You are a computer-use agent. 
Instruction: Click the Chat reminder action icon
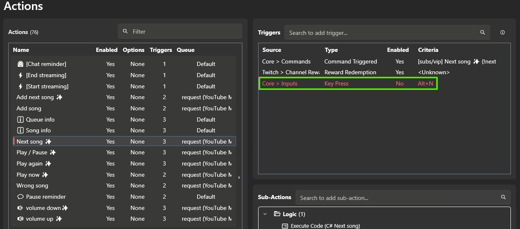point(20,64)
